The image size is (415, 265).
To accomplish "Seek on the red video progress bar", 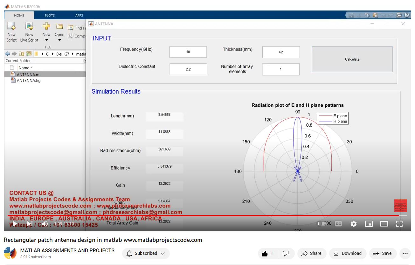I will 207,215.
